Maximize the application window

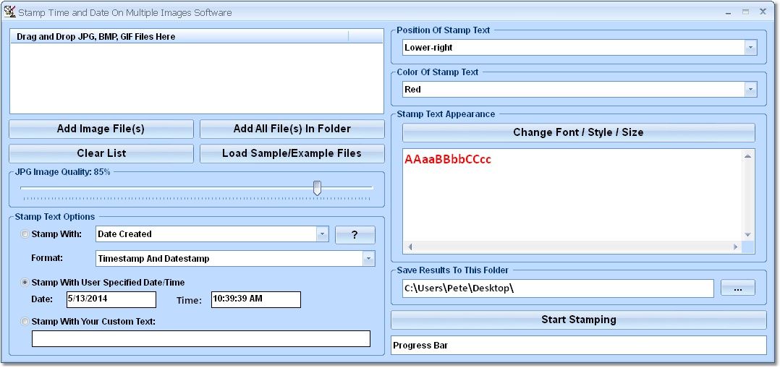coord(745,12)
